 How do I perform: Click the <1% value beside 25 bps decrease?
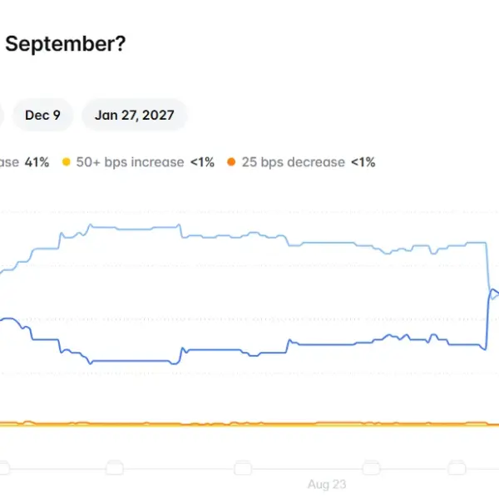pyautogui.click(x=363, y=162)
